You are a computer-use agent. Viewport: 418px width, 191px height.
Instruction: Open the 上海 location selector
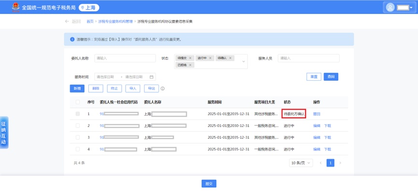point(89,8)
